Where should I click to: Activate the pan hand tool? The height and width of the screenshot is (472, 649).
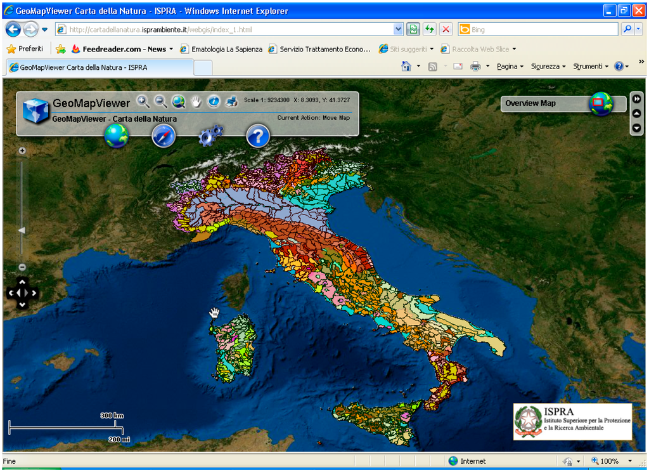pos(196,102)
